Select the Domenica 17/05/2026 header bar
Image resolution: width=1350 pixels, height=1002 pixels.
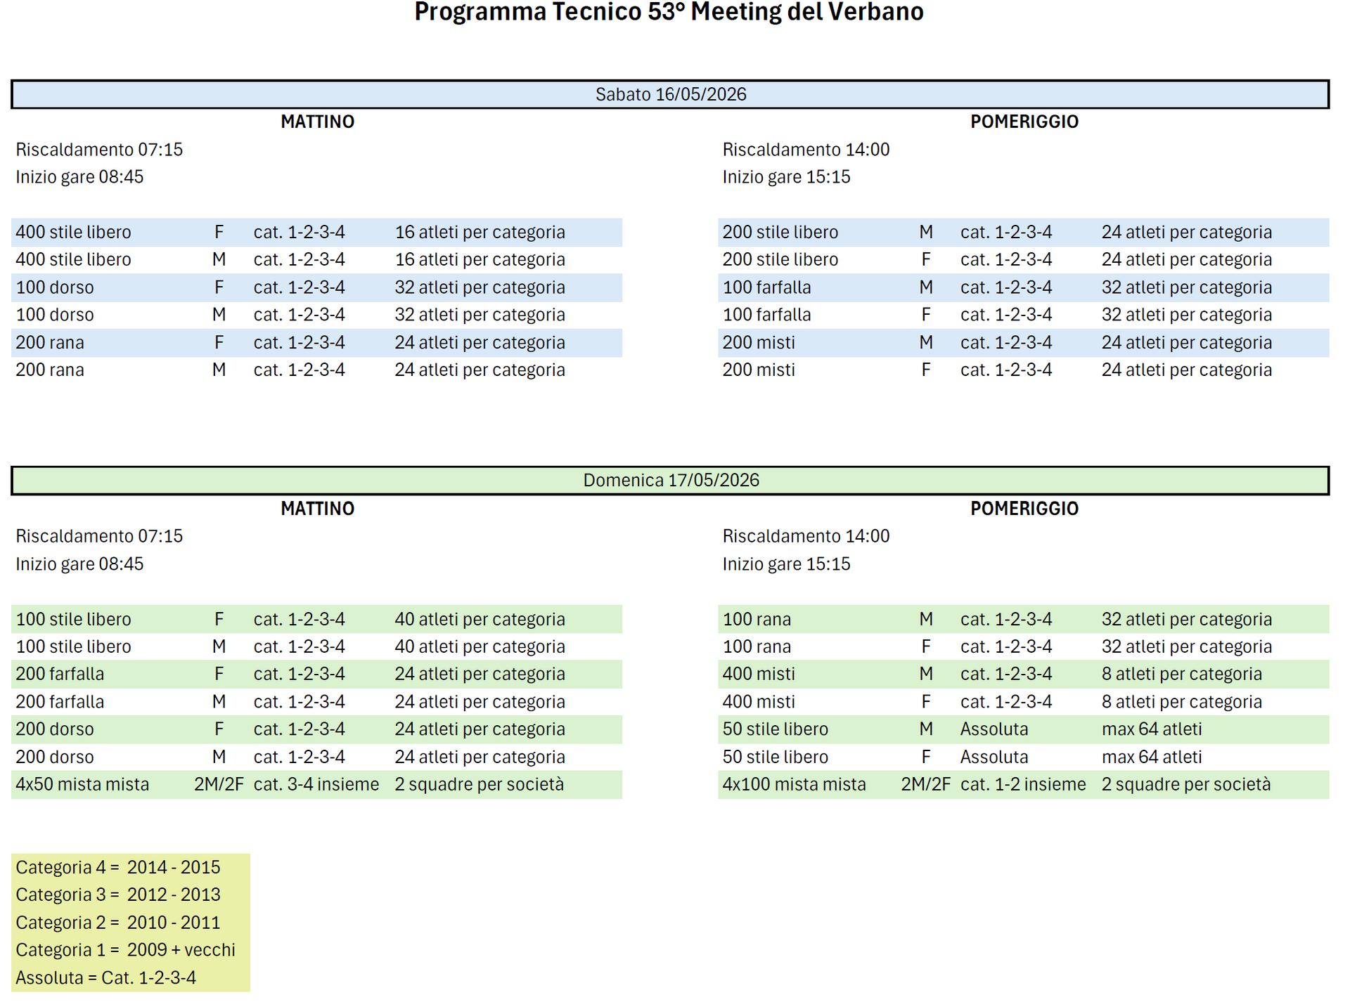click(x=670, y=481)
